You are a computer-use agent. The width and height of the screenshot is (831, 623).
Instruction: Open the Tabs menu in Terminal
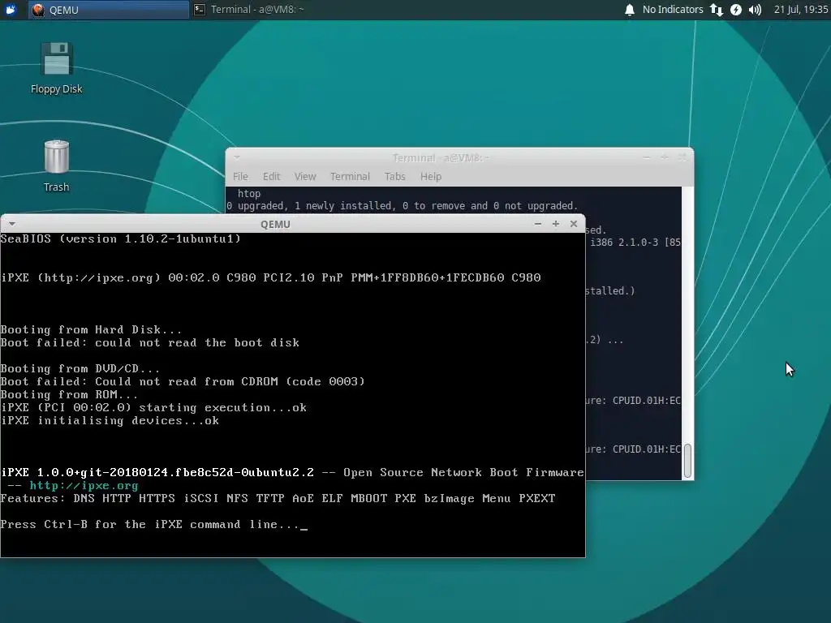pyautogui.click(x=395, y=176)
